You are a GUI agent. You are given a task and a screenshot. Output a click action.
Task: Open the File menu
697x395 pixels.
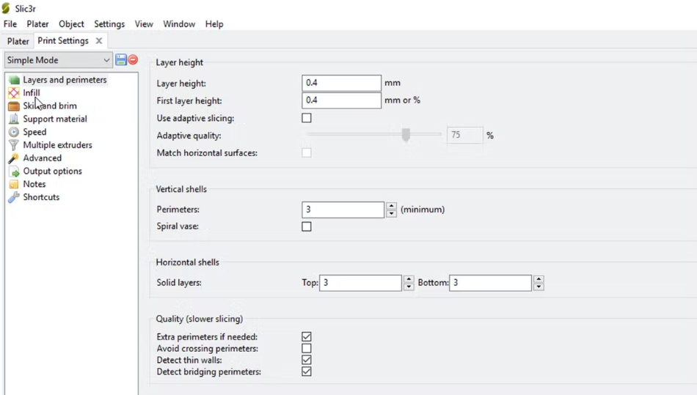(10, 24)
